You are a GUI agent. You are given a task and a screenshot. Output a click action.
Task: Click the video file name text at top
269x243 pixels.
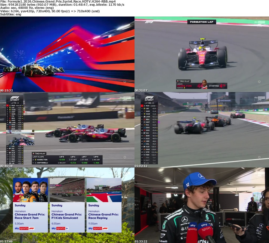[x=58, y=2]
